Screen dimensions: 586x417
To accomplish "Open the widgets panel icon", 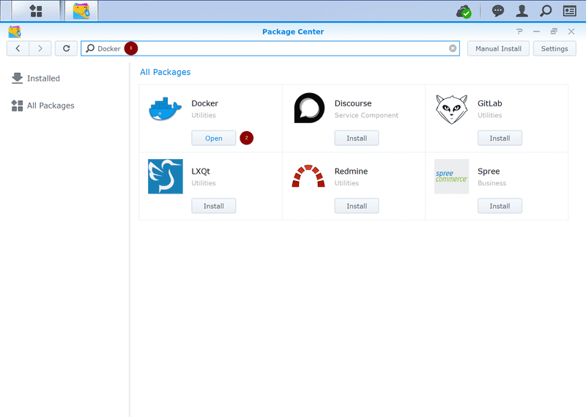I will point(570,11).
